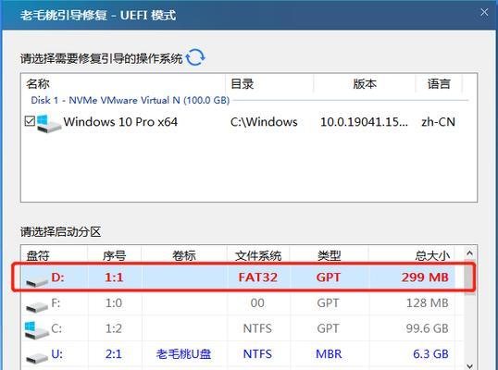The height and width of the screenshot is (370, 498).
Task: Click the 老毛桃U盘 volume label
Action: pyautogui.click(x=183, y=353)
